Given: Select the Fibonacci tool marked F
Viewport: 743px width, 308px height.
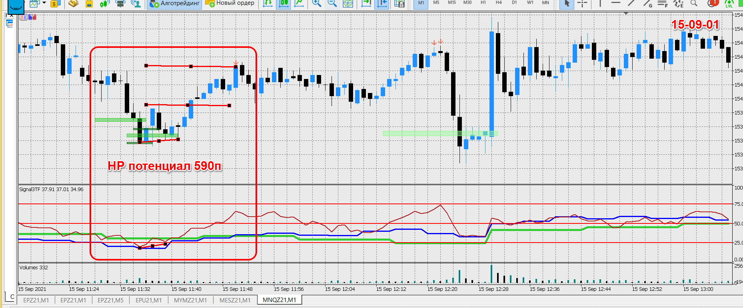Looking at the screenshot, I should pos(663,3).
